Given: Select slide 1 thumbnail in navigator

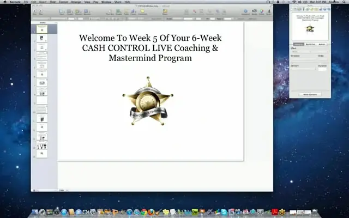Looking at the screenshot, I should pyautogui.click(x=42, y=29).
